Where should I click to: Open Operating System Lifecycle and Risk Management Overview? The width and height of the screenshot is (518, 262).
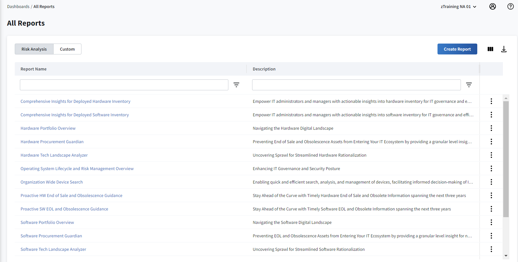77,168
